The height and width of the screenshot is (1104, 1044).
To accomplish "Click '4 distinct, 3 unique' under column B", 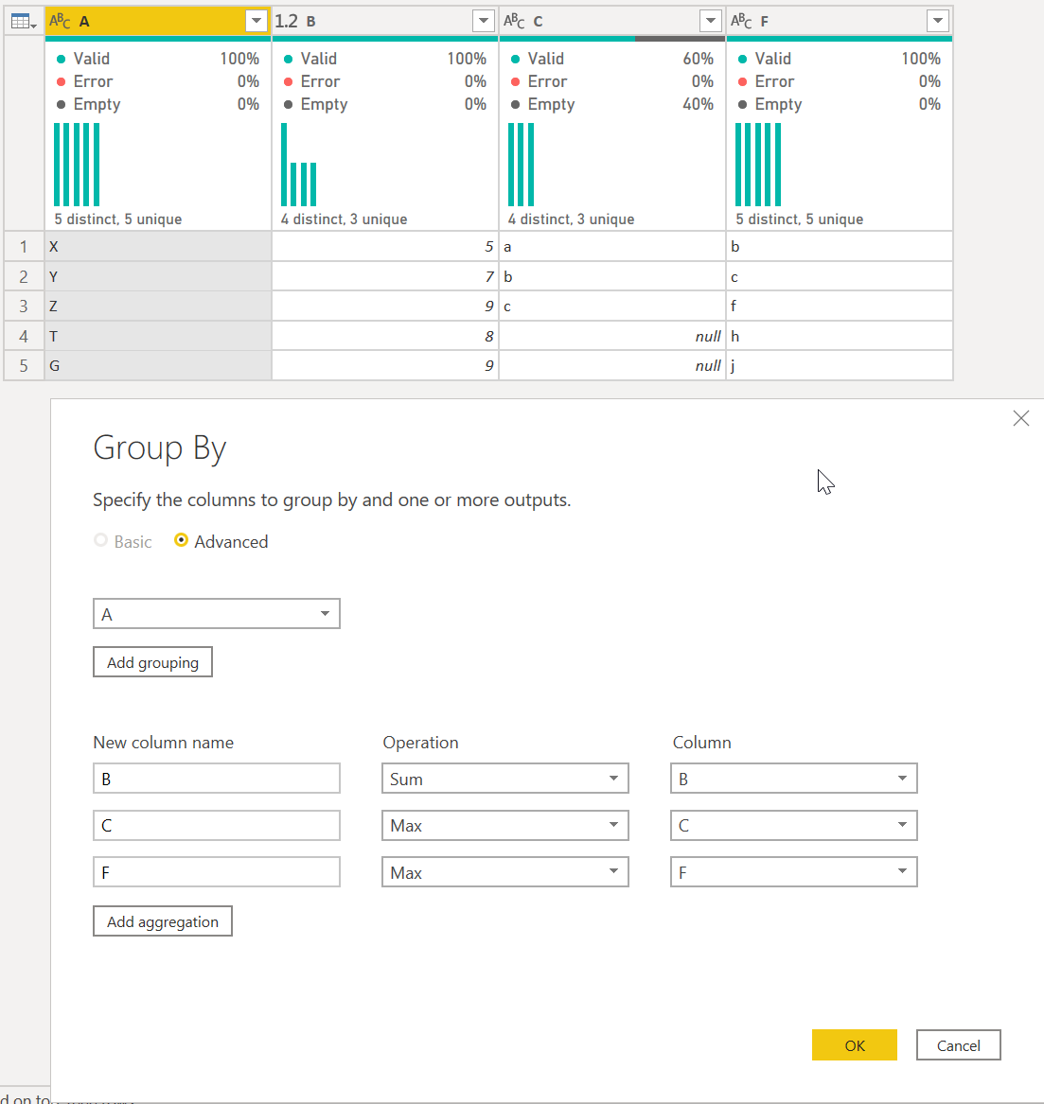I will pos(344,219).
